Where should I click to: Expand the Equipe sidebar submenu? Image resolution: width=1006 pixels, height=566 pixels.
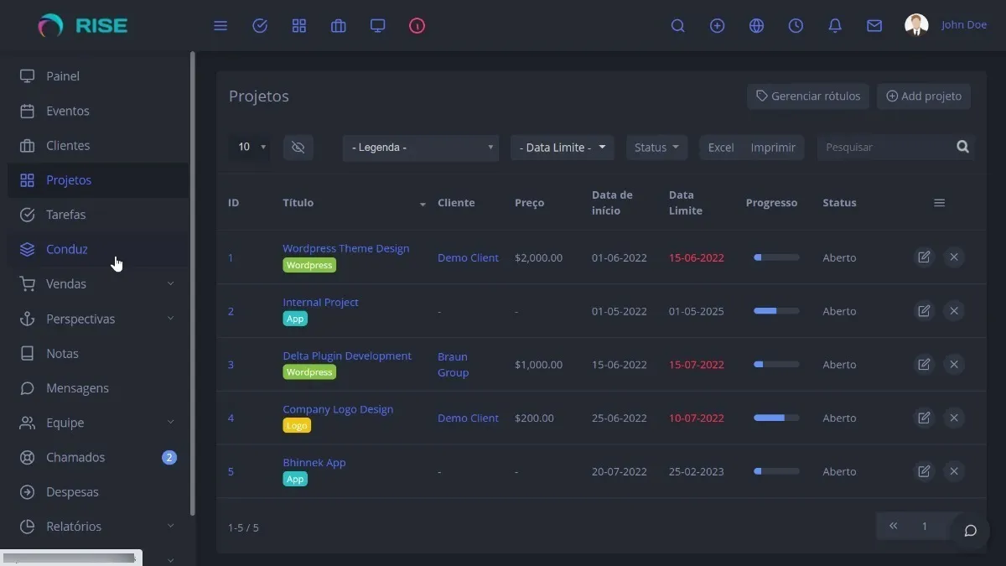170,422
